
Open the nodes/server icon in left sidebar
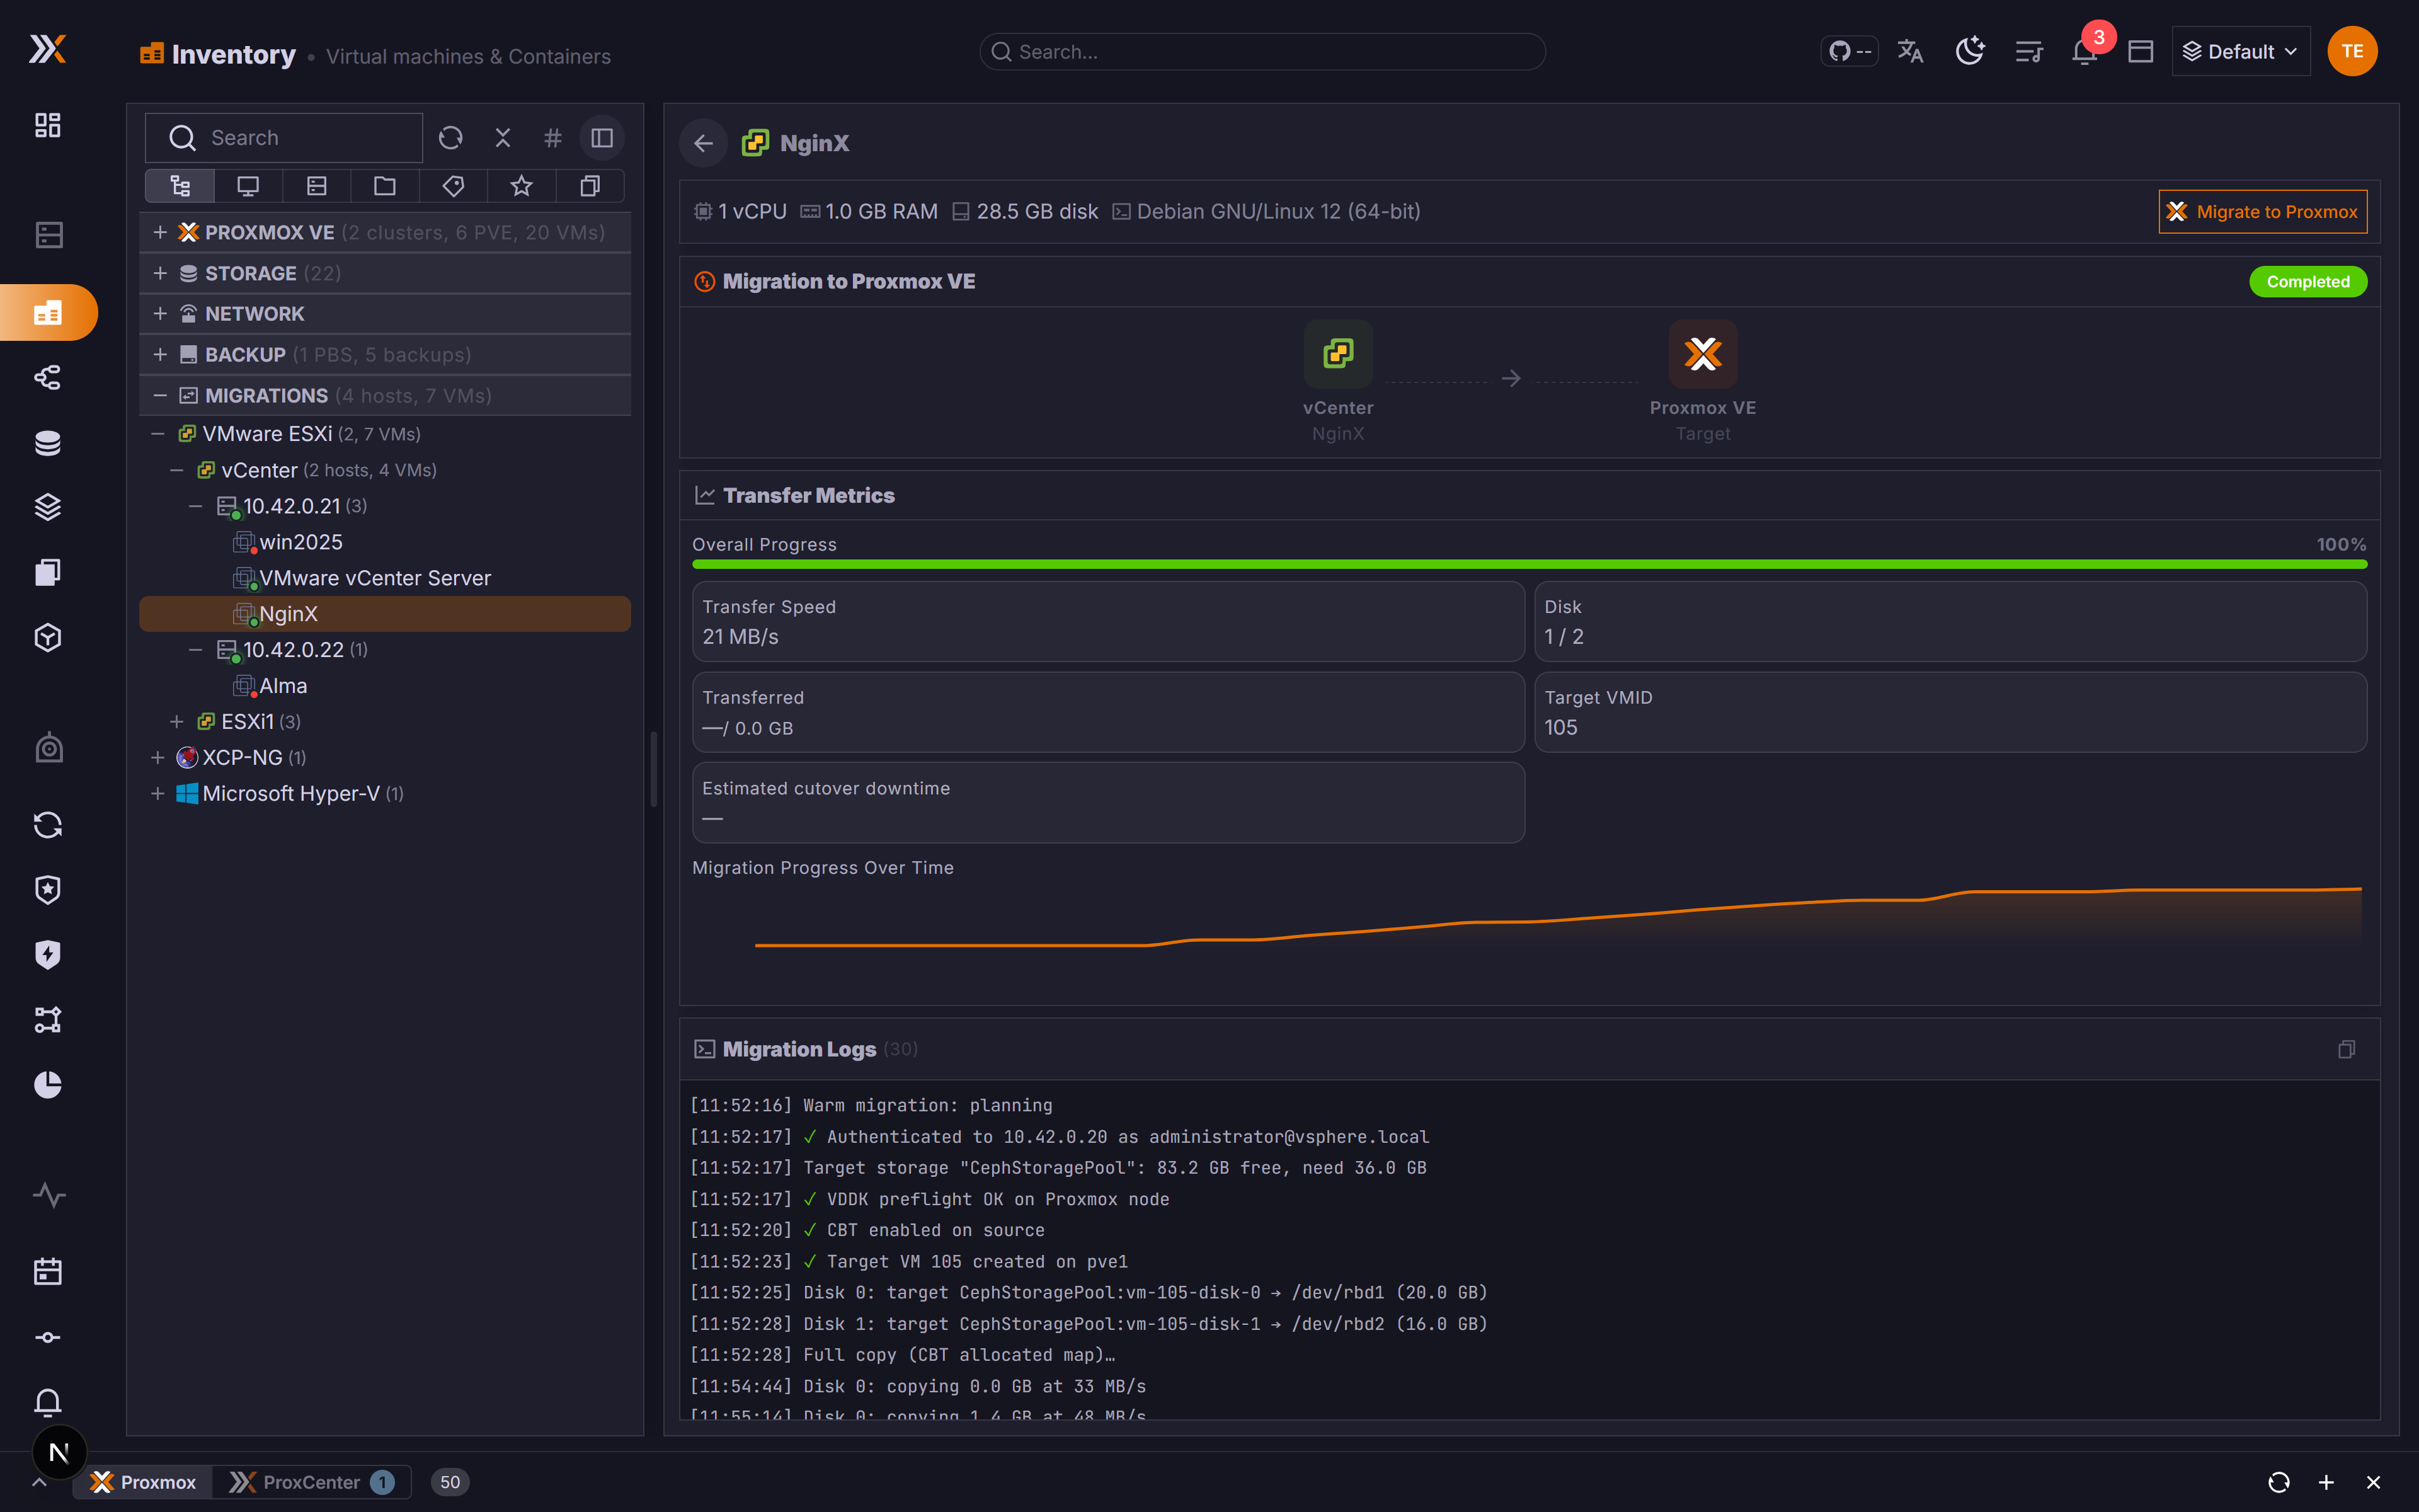[48, 235]
